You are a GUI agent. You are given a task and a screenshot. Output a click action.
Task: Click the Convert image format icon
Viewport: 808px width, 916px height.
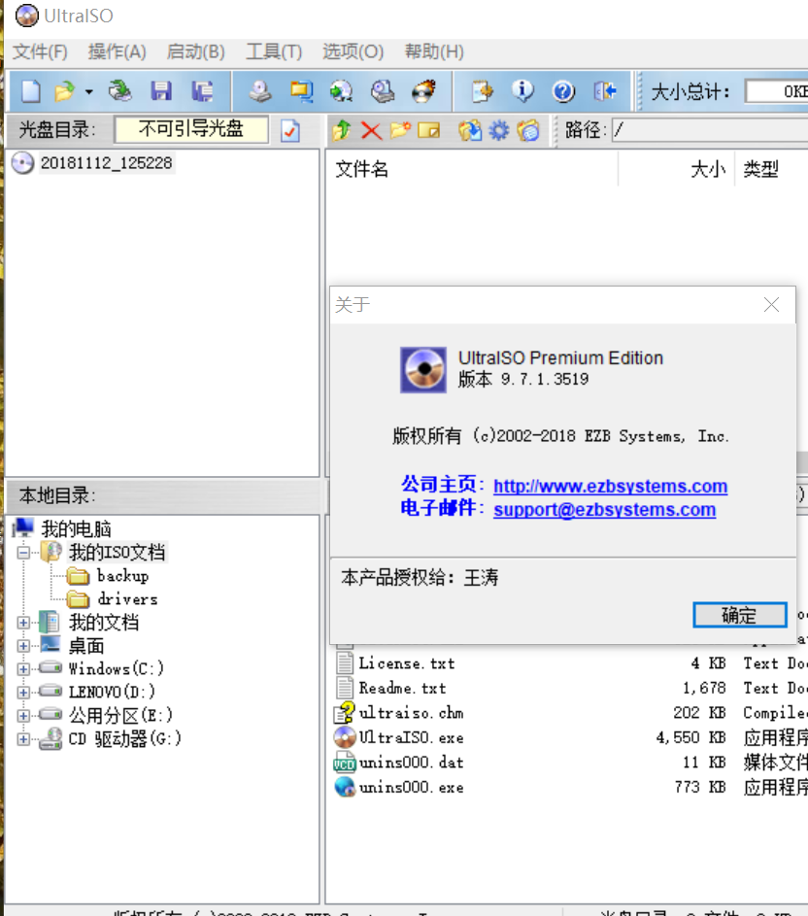[341, 91]
